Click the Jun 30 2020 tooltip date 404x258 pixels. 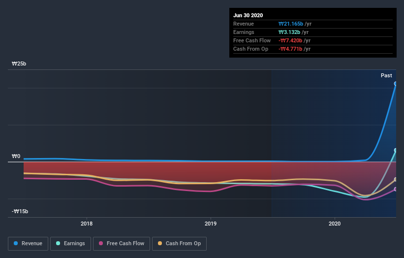[x=248, y=15]
